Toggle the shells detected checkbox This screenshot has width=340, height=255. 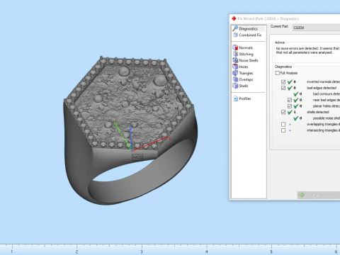(x=283, y=112)
